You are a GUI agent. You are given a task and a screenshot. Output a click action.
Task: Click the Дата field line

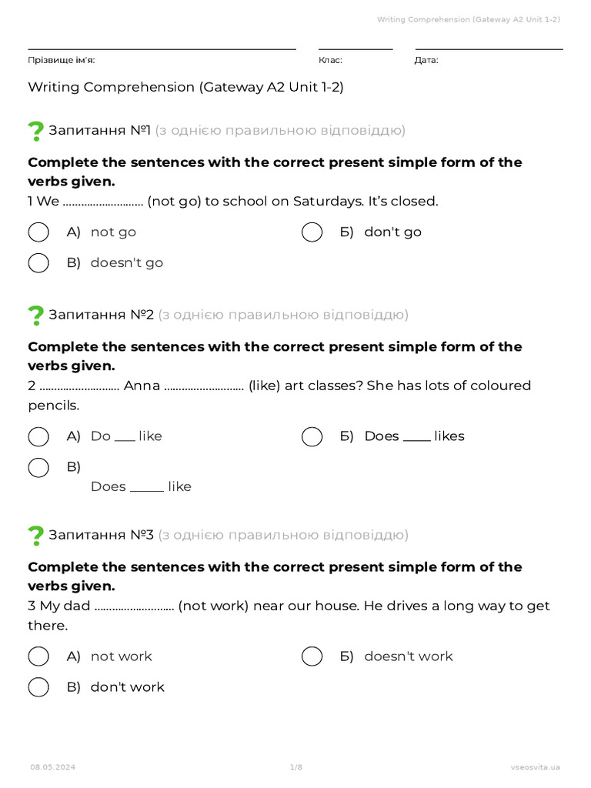[489, 49]
